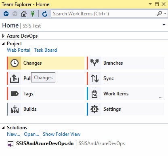
Task: Click the Open... solution link
Action: 31,134
